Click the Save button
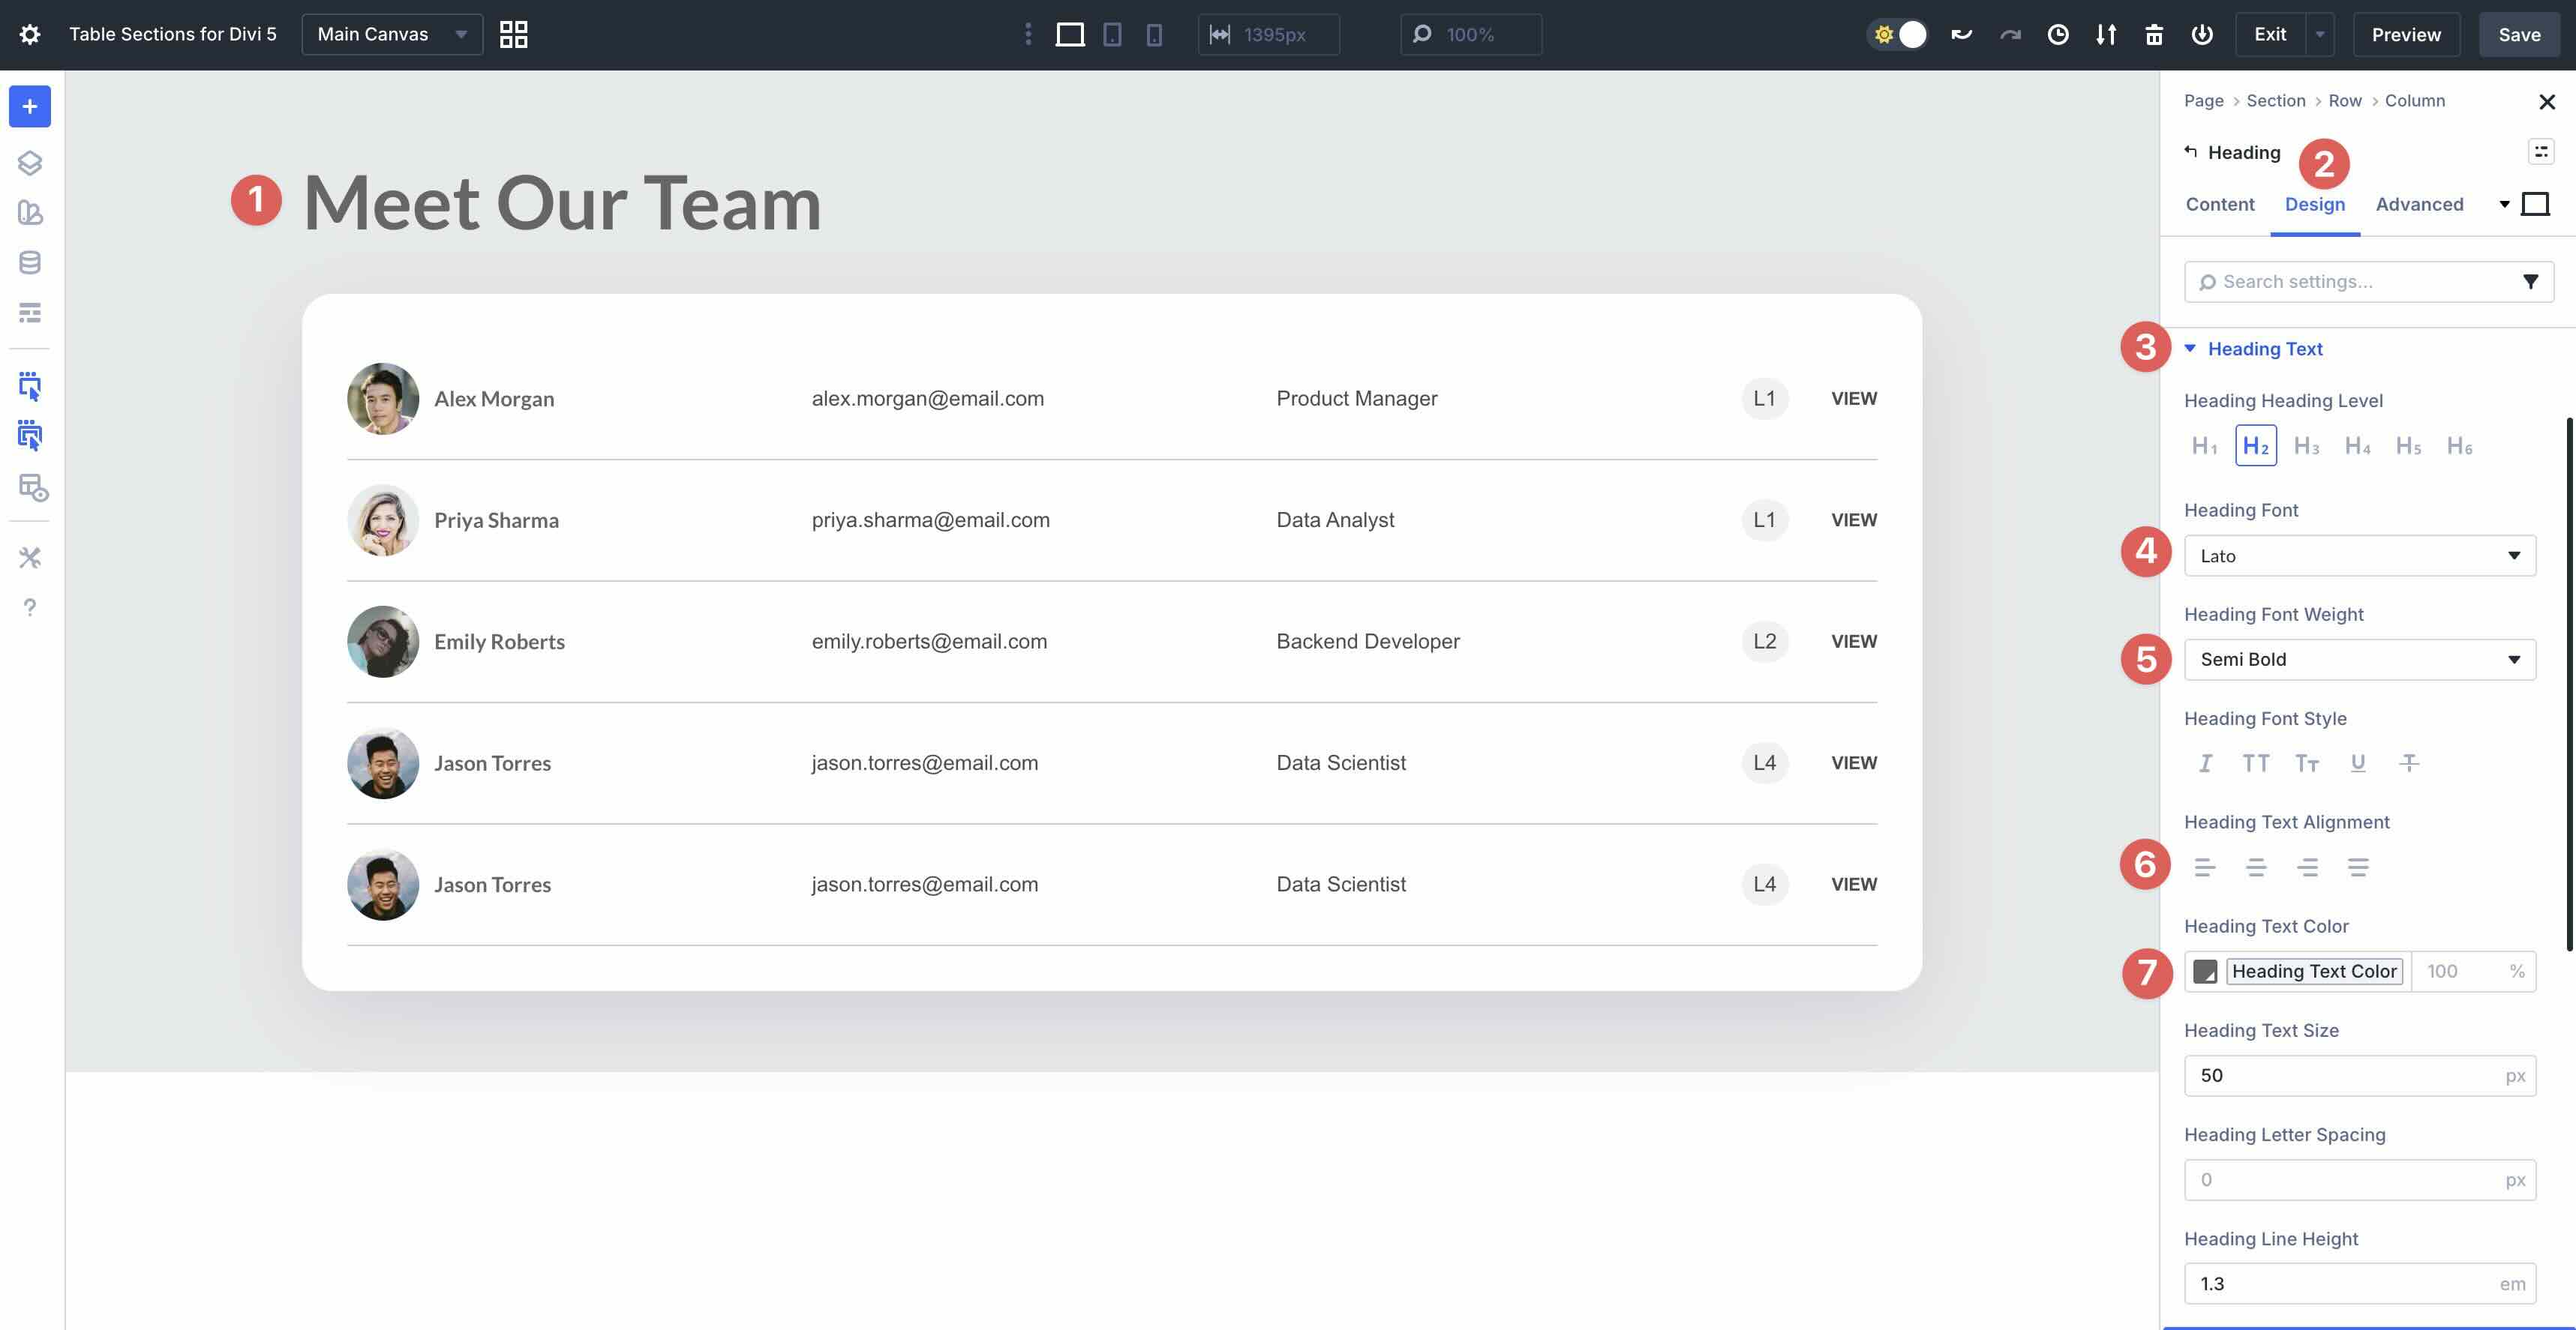Screen dimensions: 2576x1330 pyautogui.click(x=2518, y=34)
